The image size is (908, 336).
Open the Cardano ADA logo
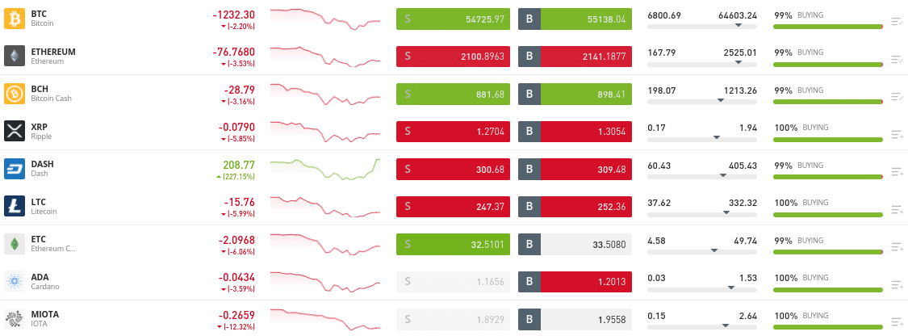tap(15, 281)
